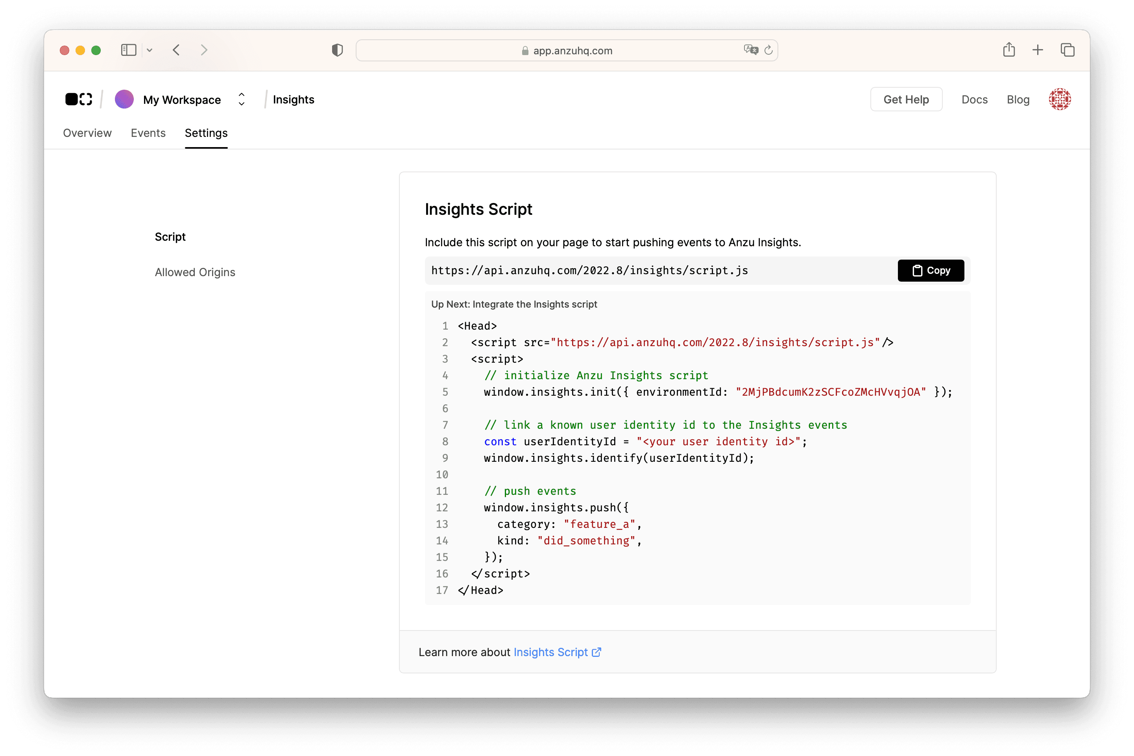Show the tab overview icon
The width and height of the screenshot is (1134, 756).
tap(1067, 50)
